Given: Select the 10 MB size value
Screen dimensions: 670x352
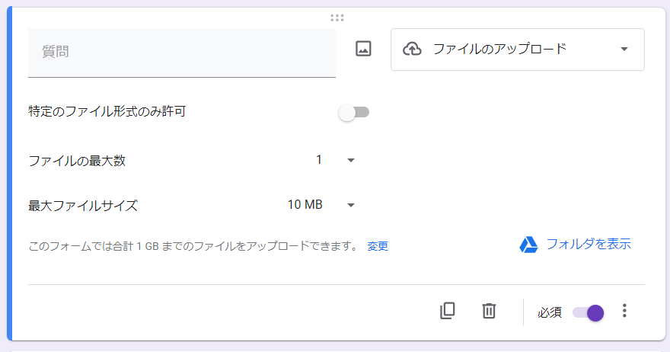Looking at the screenshot, I should (305, 205).
